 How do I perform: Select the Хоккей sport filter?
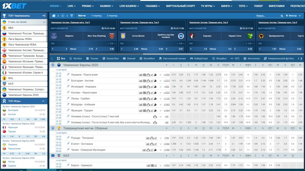click(129, 59)
